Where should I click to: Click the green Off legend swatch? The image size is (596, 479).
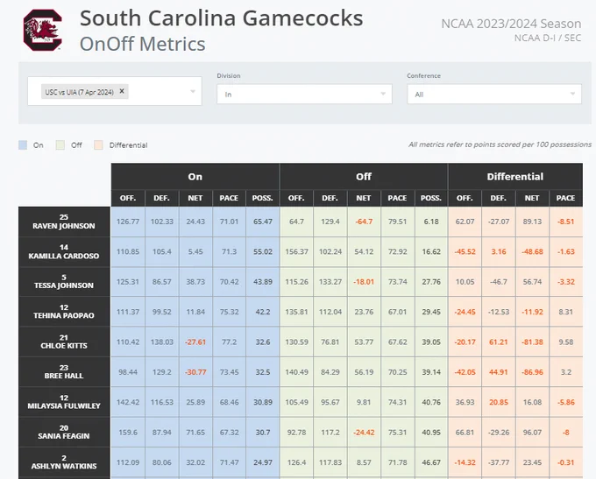[x=60, y=145]
